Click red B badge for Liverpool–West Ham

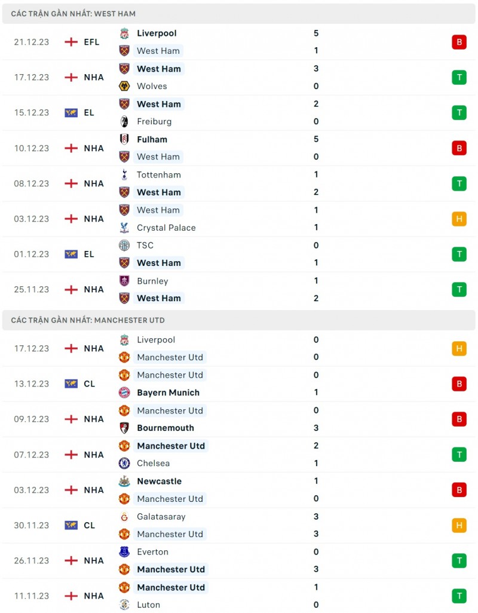[459, 42]
